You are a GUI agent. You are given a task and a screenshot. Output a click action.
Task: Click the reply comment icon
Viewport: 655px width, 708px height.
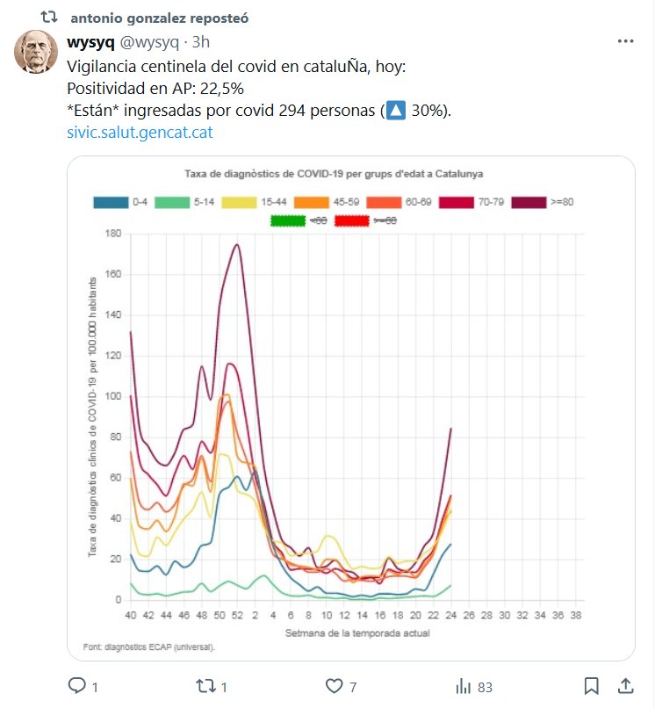[77, 685]
